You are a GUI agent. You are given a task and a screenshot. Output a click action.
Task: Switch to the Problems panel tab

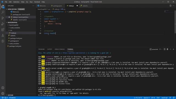tap(42, 49)
